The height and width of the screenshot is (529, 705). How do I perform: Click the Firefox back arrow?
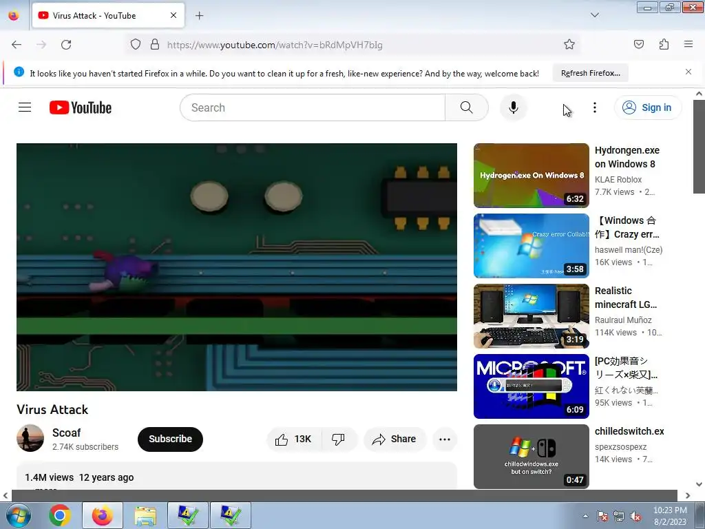[17, 45]
